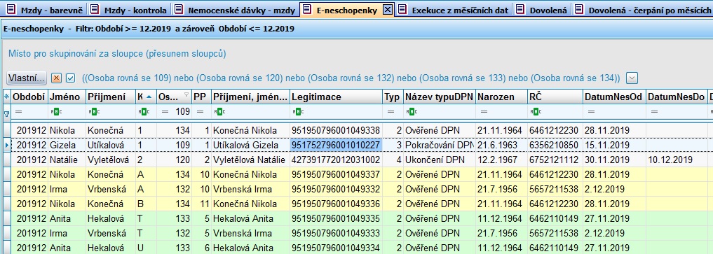Sort by the Jméno column header
This screenshot has height=254, width=713.
point(67,97)
